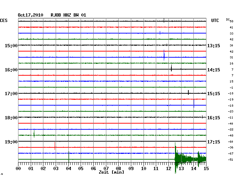Click the 13:15 UTC time label
The height and width of the screenshot is (178, 235).
214,46
